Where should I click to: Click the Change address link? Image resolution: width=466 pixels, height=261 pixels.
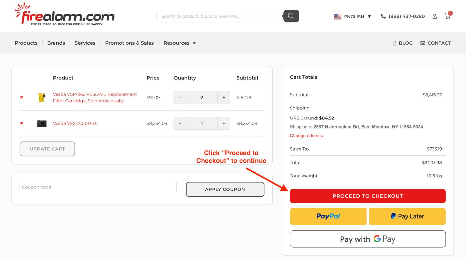coord(306,136)
